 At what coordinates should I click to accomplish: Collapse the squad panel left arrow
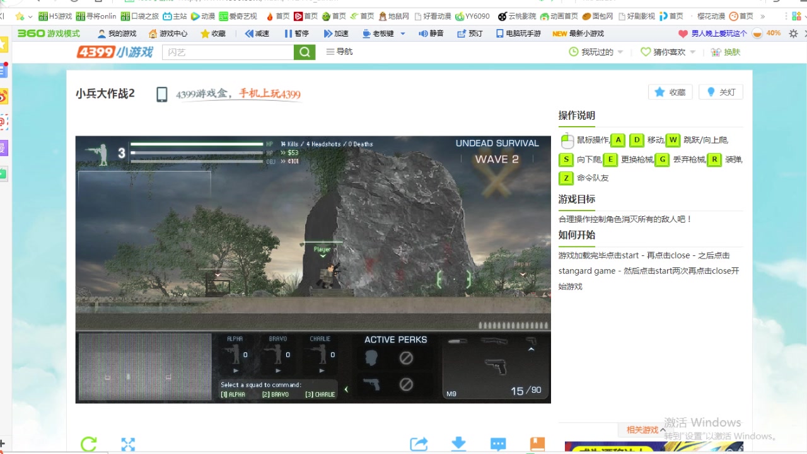pos(345,390)
